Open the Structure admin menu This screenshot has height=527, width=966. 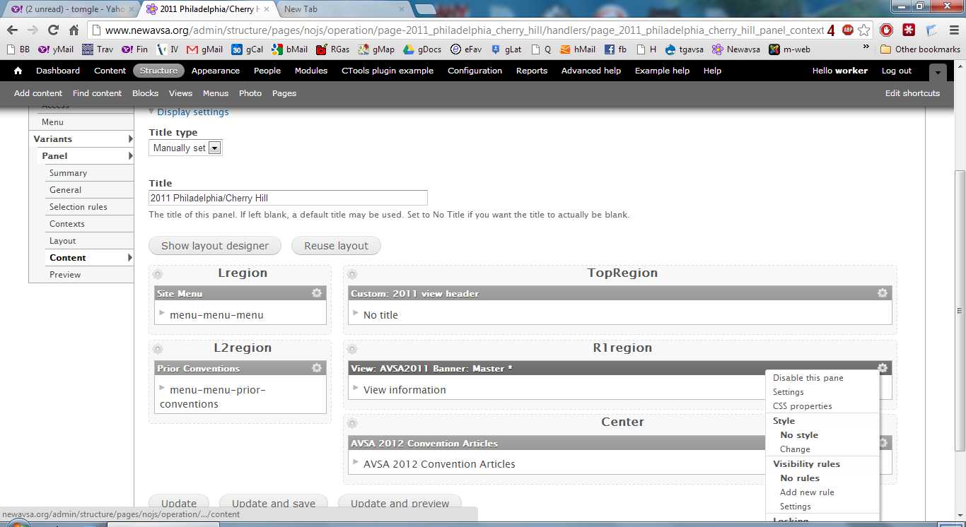click(x=158, y=71)
